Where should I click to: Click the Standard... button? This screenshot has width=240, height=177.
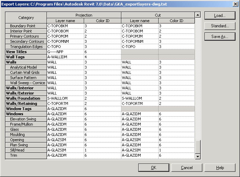tap(220, 26)
